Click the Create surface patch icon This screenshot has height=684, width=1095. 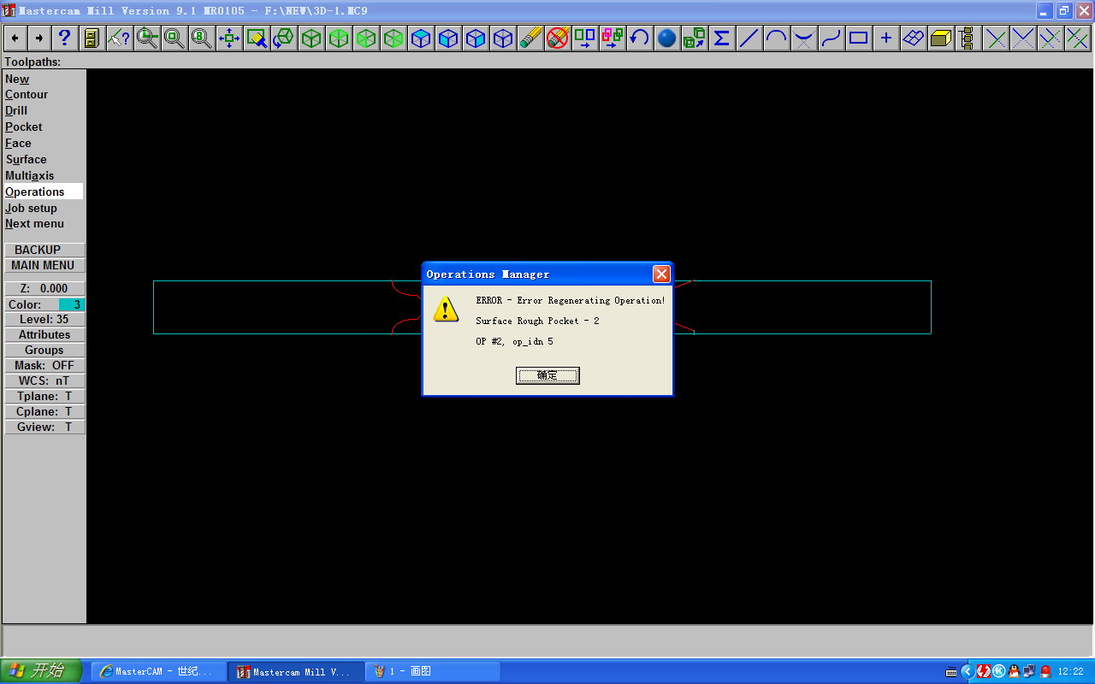[x=914, y=38]
